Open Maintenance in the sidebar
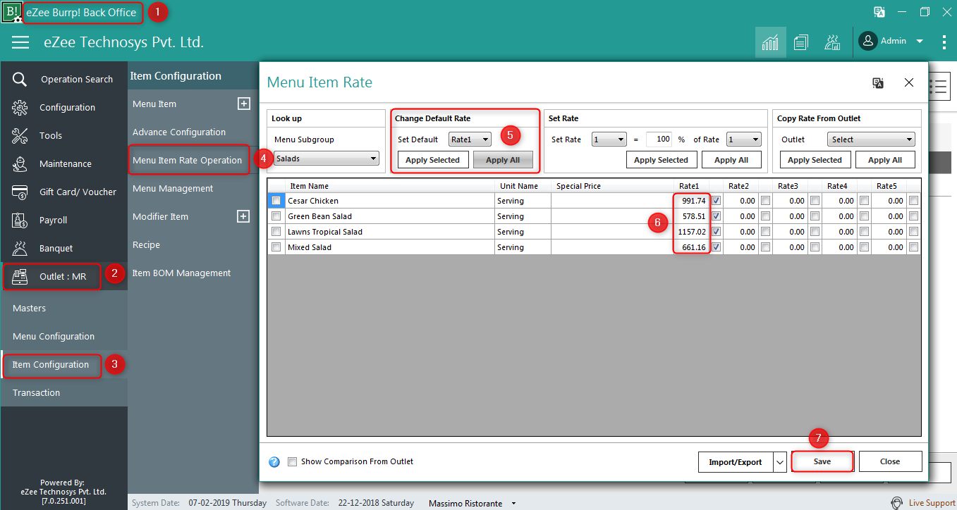957x510 pixels. [64, 164]
